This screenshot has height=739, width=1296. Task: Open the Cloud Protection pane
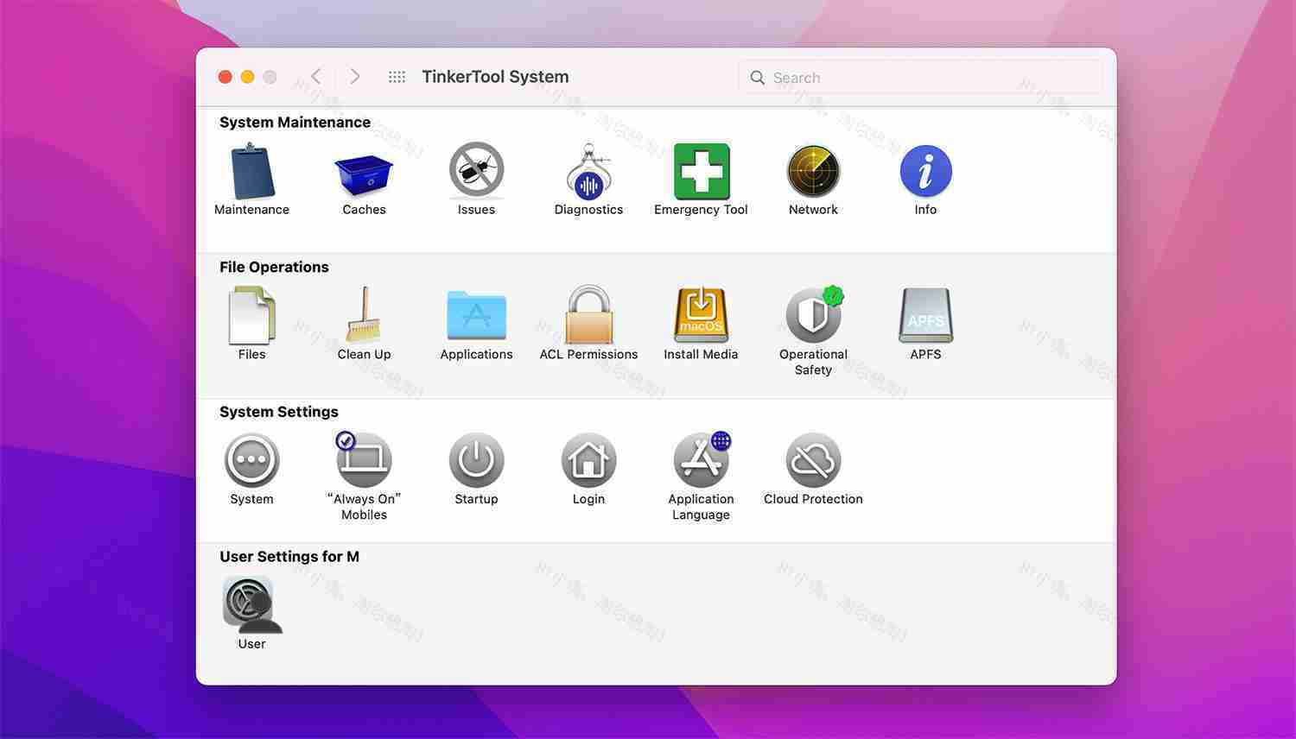pos(813,460)
